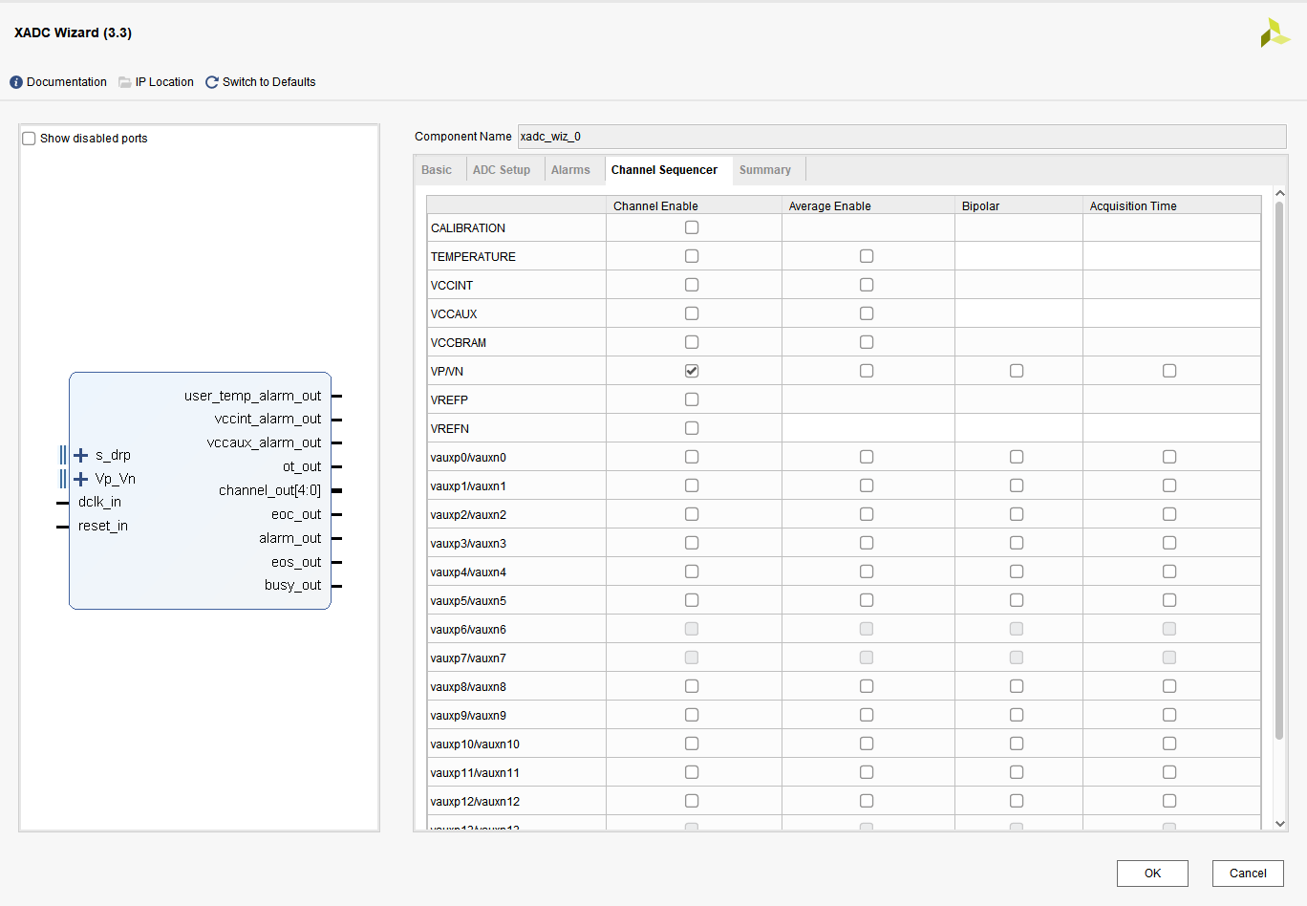Enable averaging for vauxp2/vauxn2
Screen dimensions: 1307x906
(867, 514)
